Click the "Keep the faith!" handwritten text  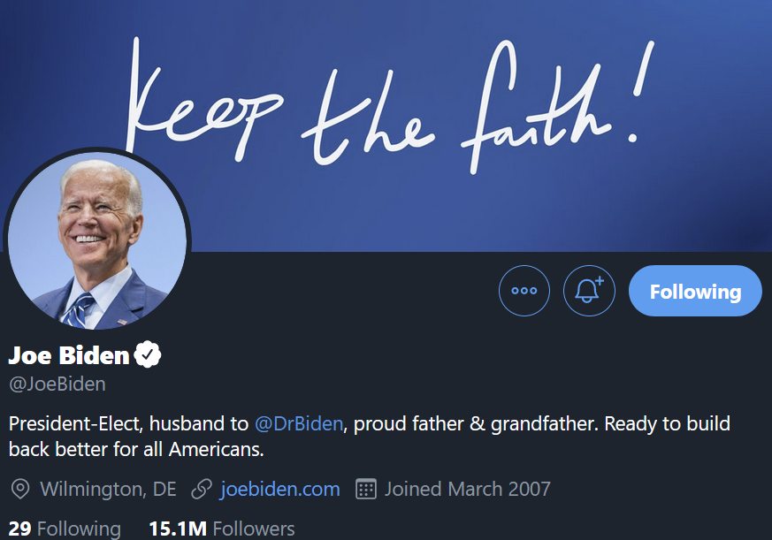tap(380, 106)
